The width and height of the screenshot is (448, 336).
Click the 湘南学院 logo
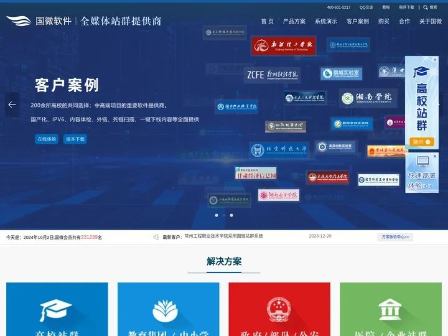[368, 98]
